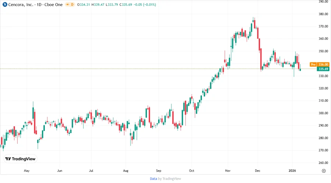Click the open value O334.31
The width and height of the screenshot is (331, 183).
[83, 4]
